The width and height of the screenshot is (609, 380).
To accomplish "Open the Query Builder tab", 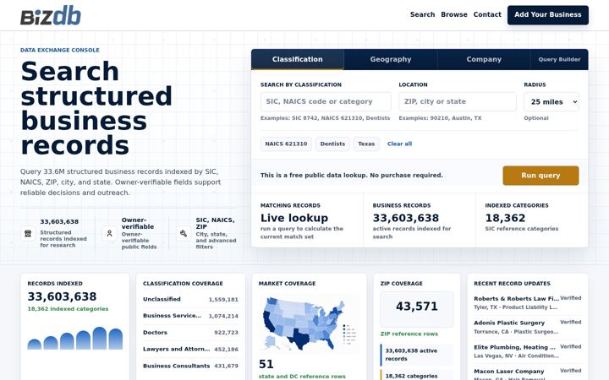I will pyautogui.click(x=559, y=59).
